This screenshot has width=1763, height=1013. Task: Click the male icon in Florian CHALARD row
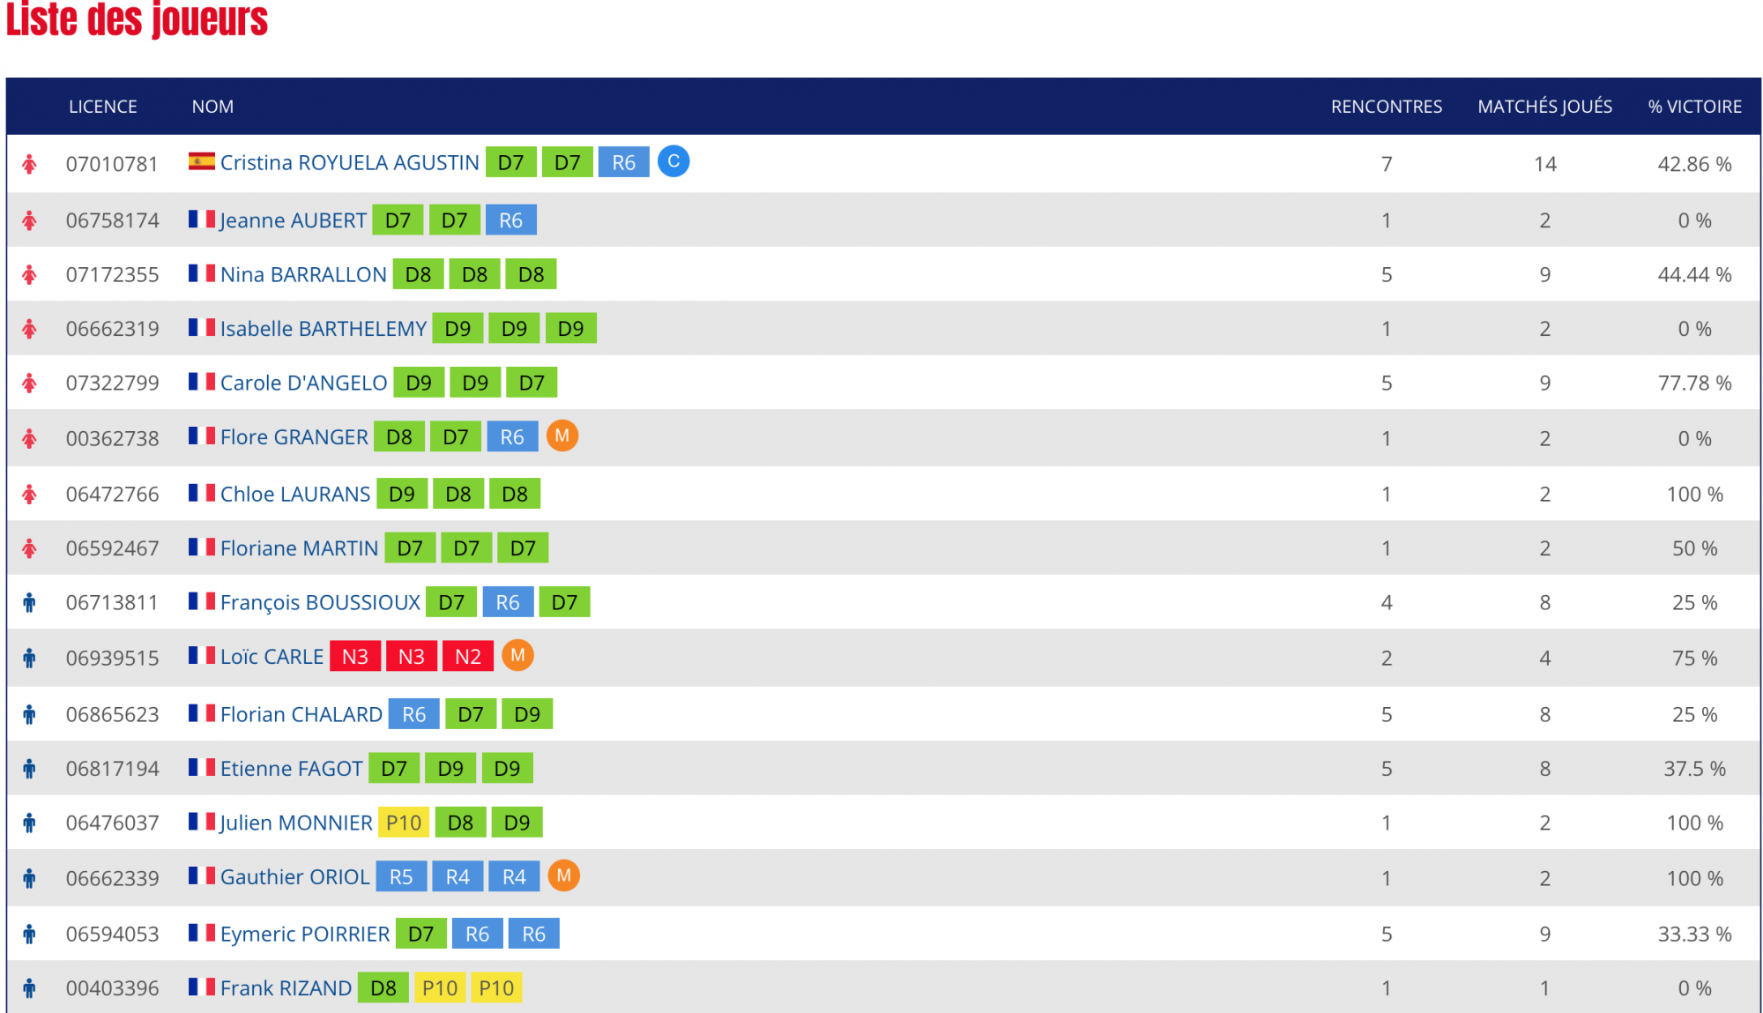30,715
